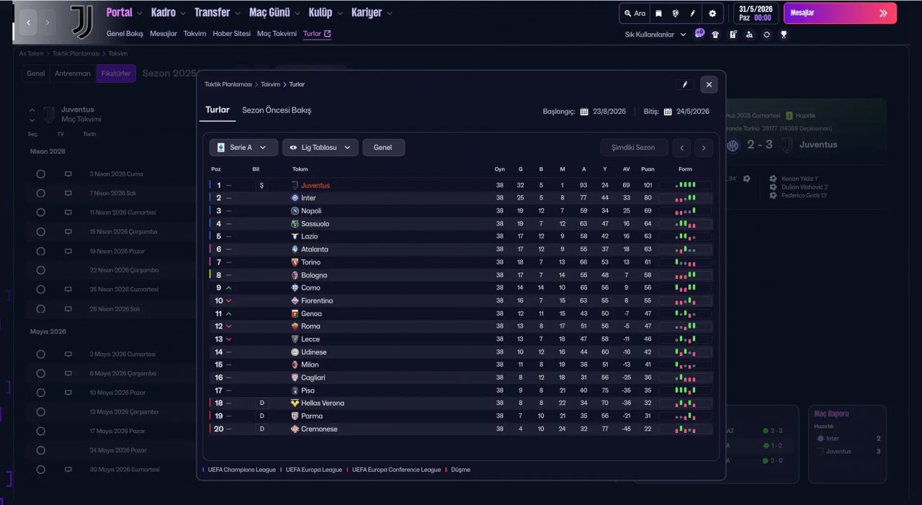This screenshot has height=505, width=922.
Task: Switch to Sezon Öncesi Bakış tab
Action: pyautogui.click(x=277, y=110)
